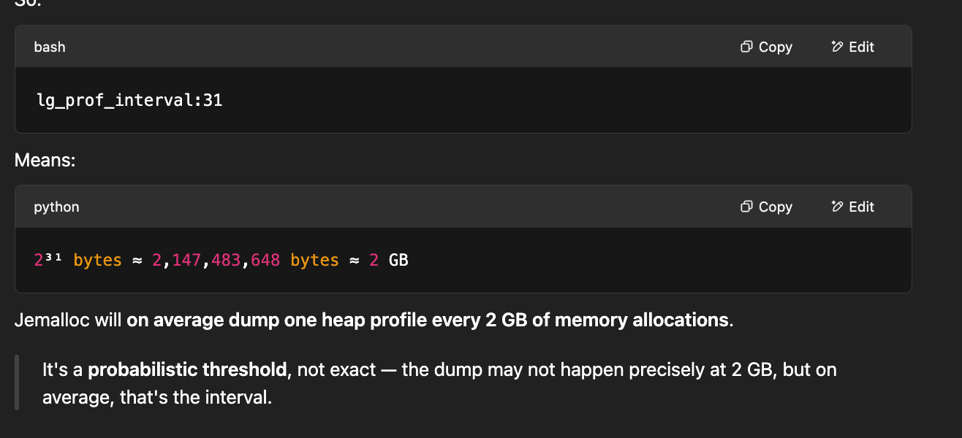Copy the lg_prof_interval bash snippet via Copy label
This screenshot has width=962, height=438.
[775, 47]
